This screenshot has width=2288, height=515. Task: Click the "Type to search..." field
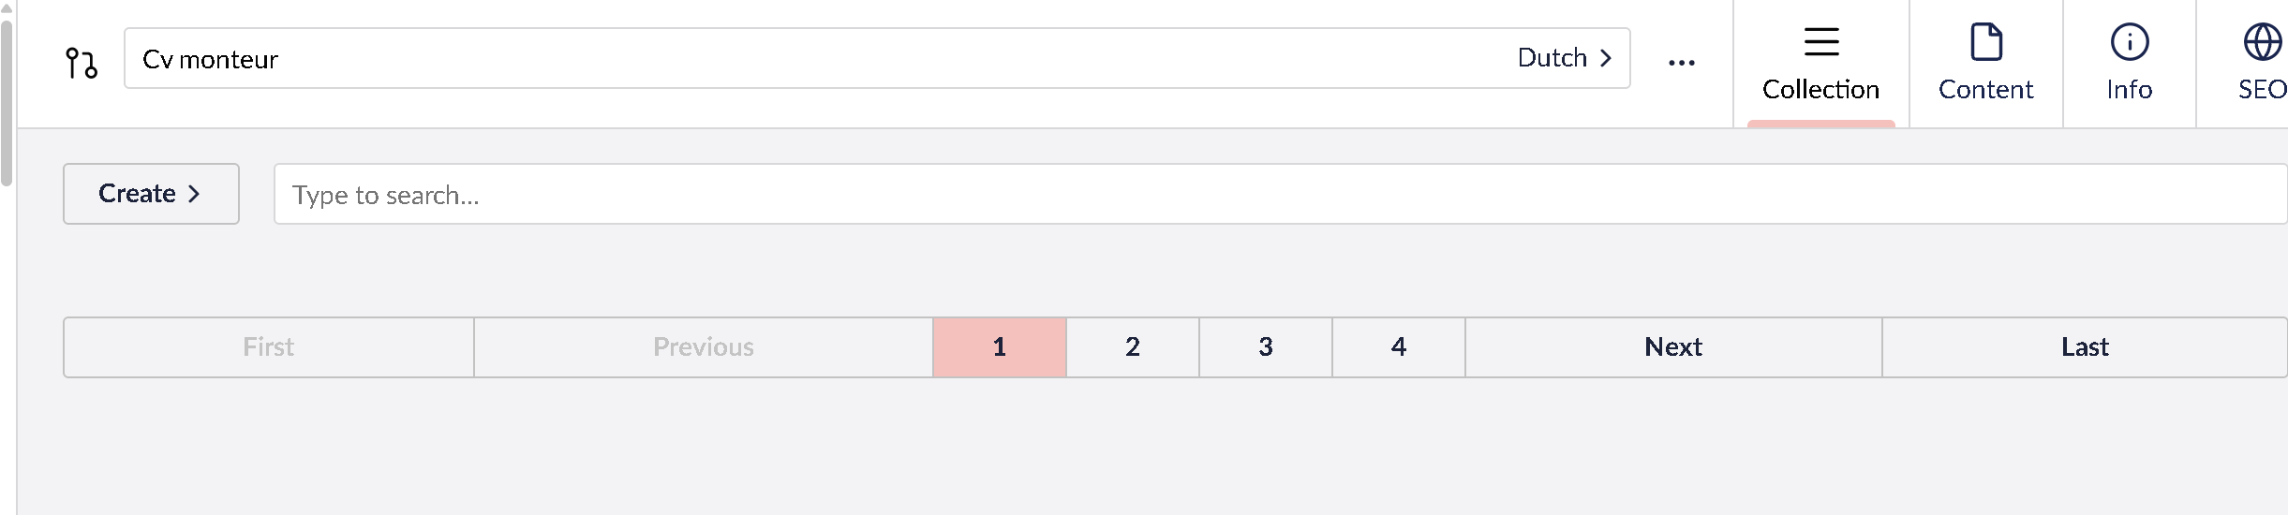pos(1274,195)
